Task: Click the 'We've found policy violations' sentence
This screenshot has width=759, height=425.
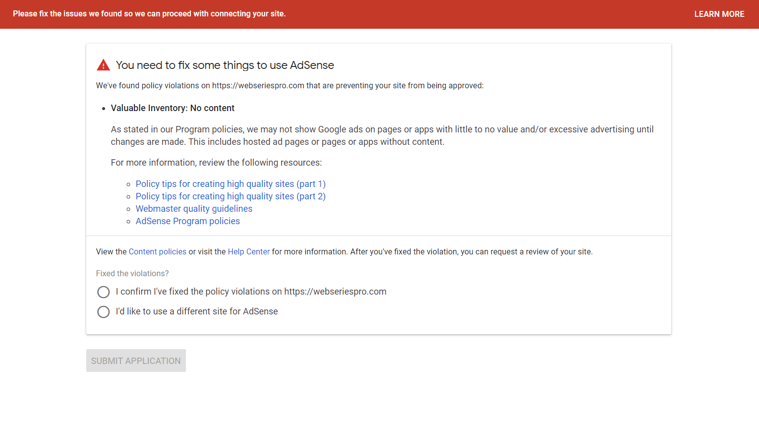Action: pyautogui.click(x=290, y=86)
